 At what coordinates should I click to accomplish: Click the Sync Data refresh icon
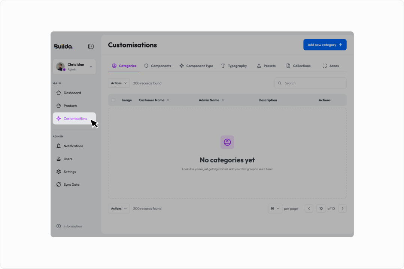58,185
